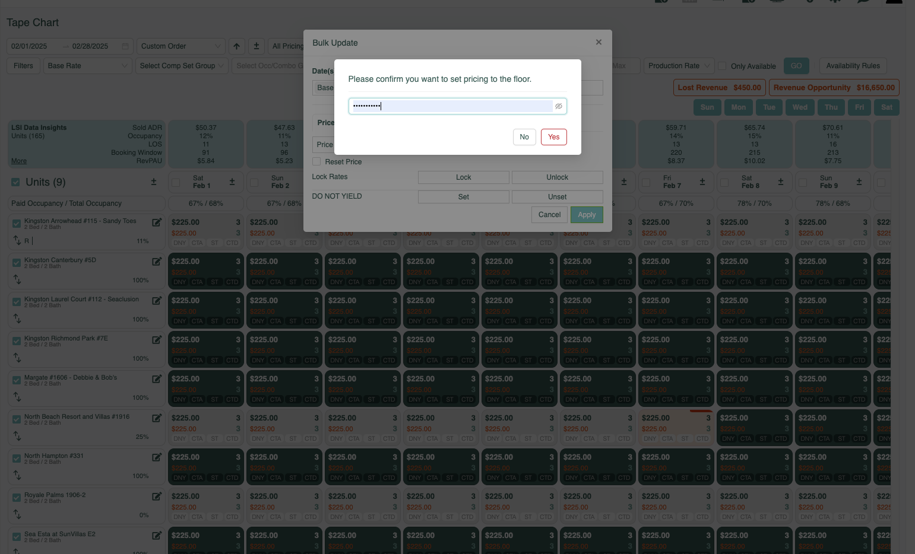
Task: Decline confirmation with No button
Action: pos(524,137)
